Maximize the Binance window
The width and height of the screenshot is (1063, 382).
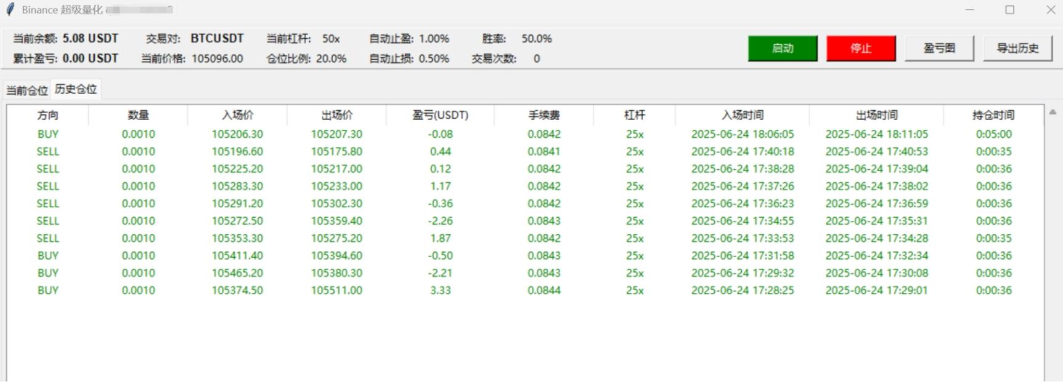[1009, 10]
